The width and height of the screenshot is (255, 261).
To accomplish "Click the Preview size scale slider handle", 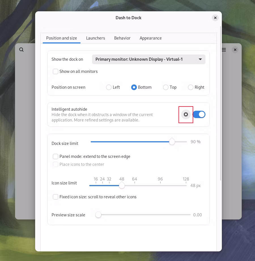I will click(x=98, y=215).
